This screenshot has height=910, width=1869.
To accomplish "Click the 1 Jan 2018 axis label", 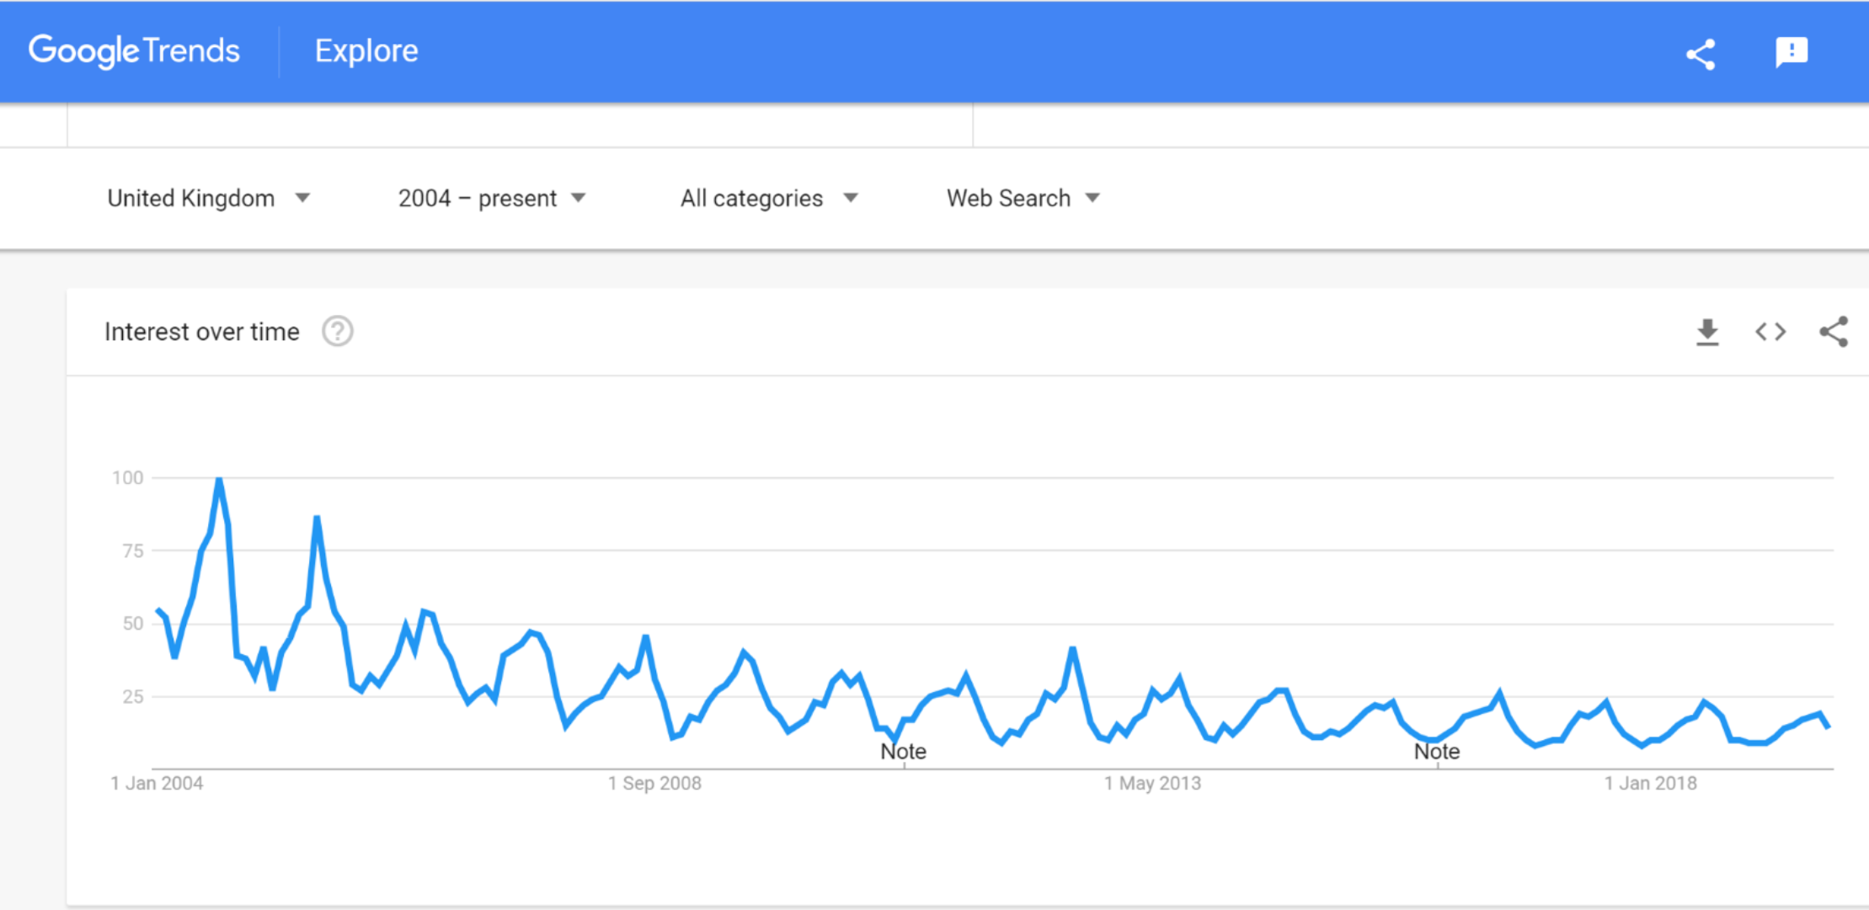I will (1650, 784).
